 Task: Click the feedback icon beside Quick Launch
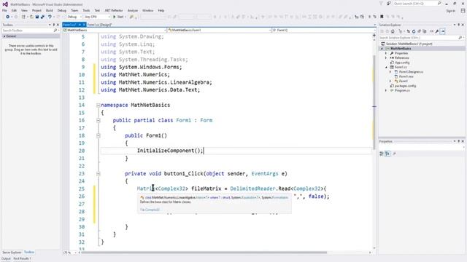click(389, 3)
